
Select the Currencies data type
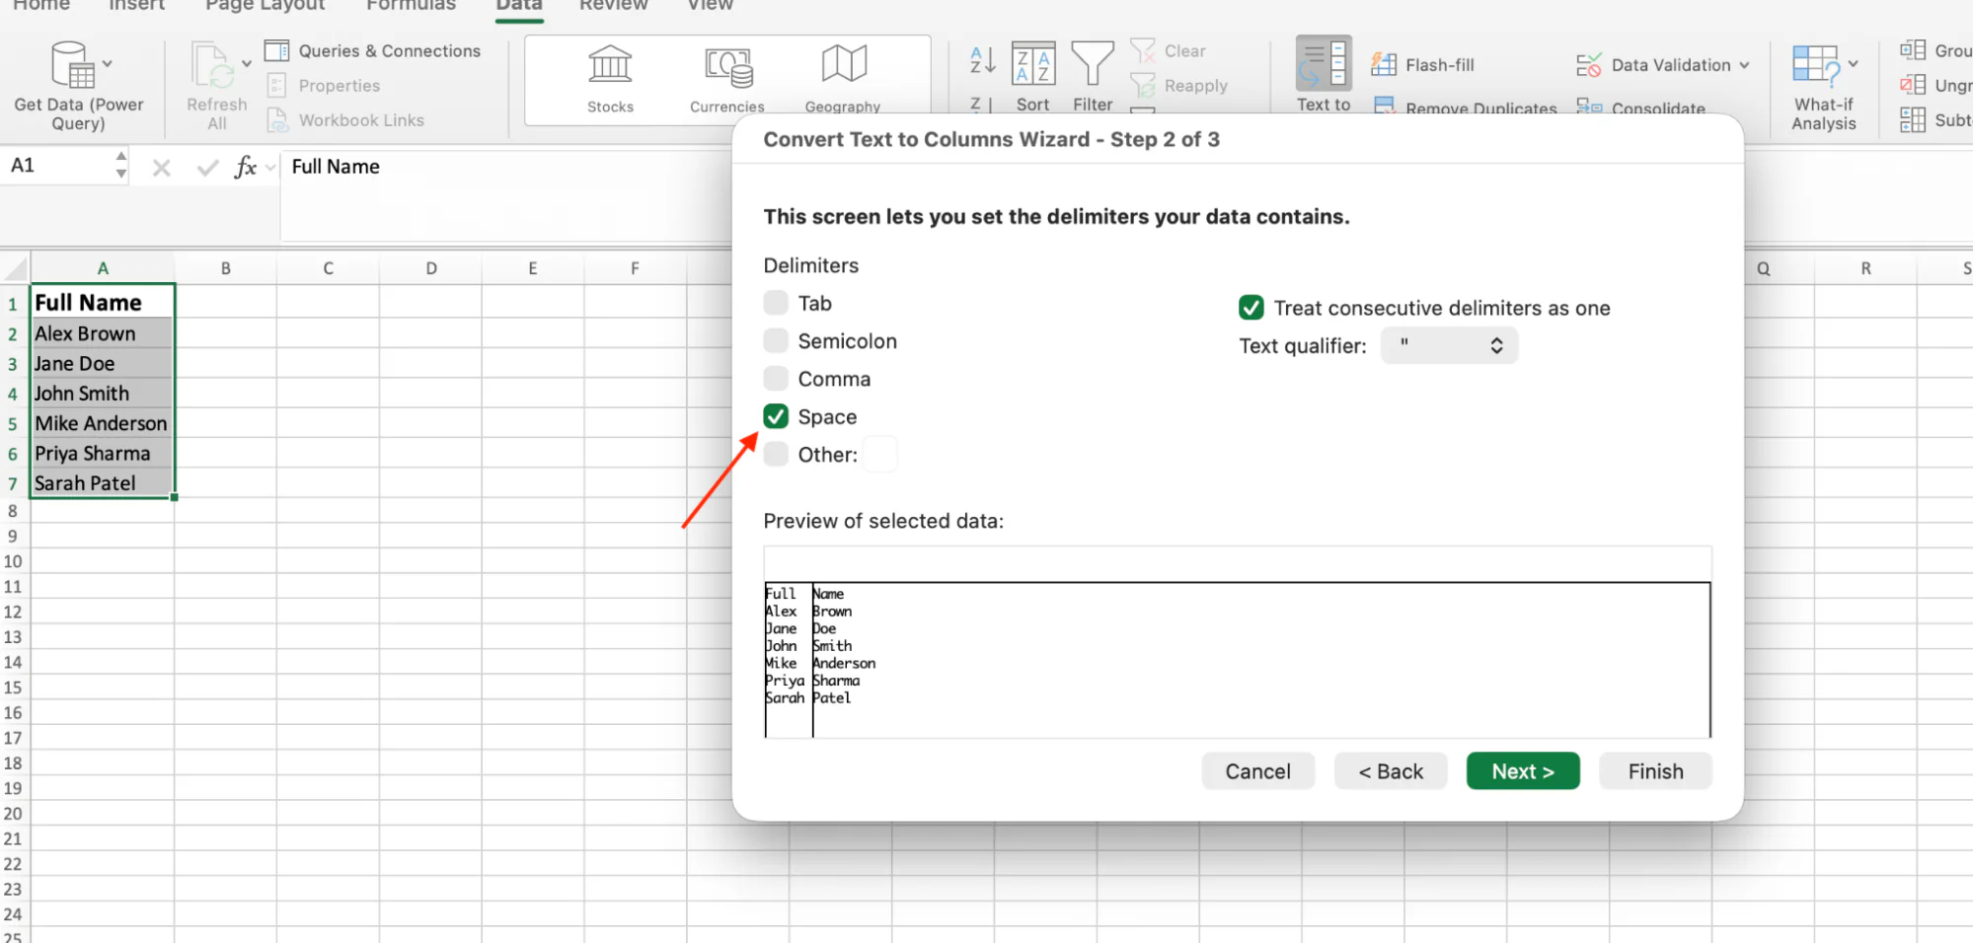coord(727,80)
